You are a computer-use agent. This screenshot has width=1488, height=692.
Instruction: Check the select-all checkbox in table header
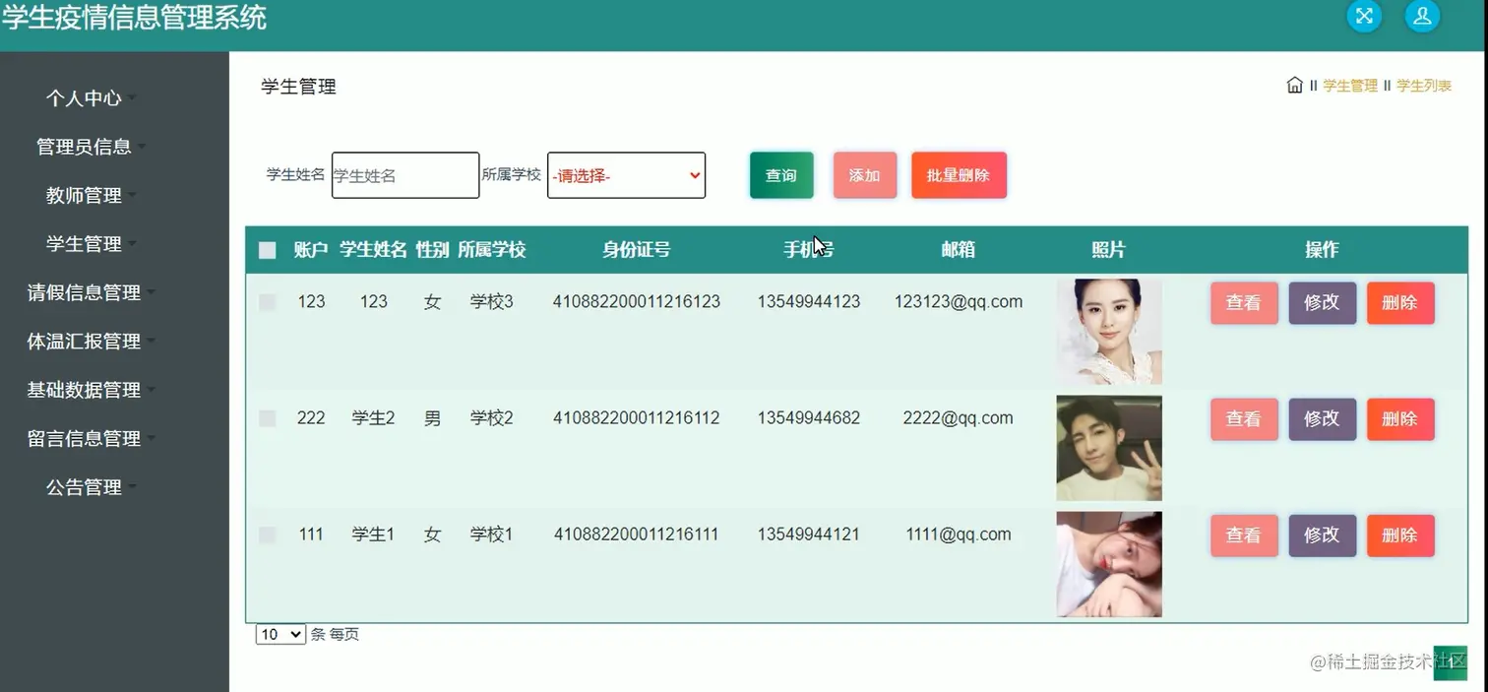coord(267,250)
